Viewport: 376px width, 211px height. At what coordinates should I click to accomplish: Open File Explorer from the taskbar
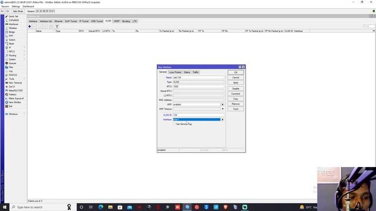(110, 207)
